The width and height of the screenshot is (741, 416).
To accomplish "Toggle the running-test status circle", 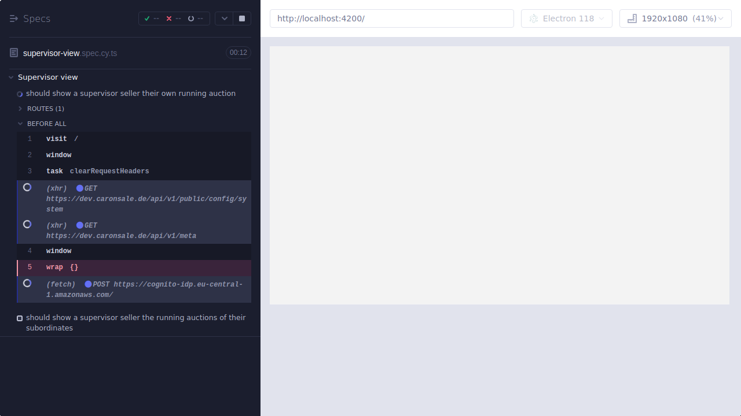I will 19,94.
